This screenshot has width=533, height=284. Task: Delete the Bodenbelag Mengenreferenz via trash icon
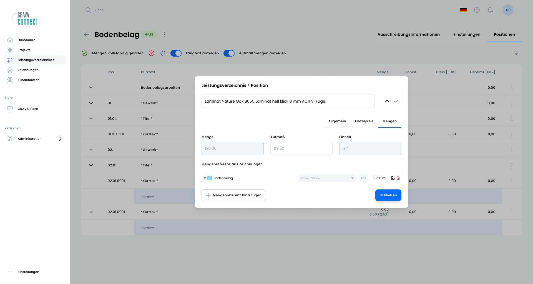pyautogui.click(x=399, y=178)
